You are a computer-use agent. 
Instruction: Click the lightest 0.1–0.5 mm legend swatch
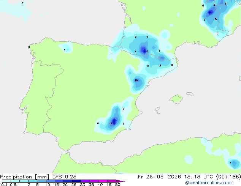point(6,181)
